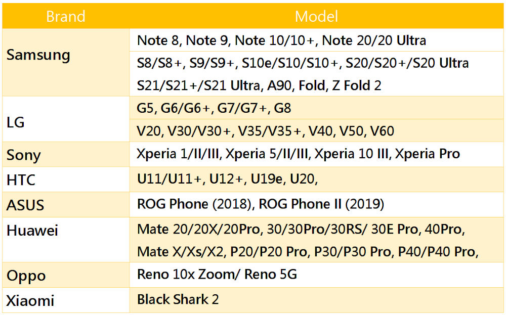Screen dimensions: 506x315
Task: Click the Black Shark 2 model cell
Action: coord(317,300)
